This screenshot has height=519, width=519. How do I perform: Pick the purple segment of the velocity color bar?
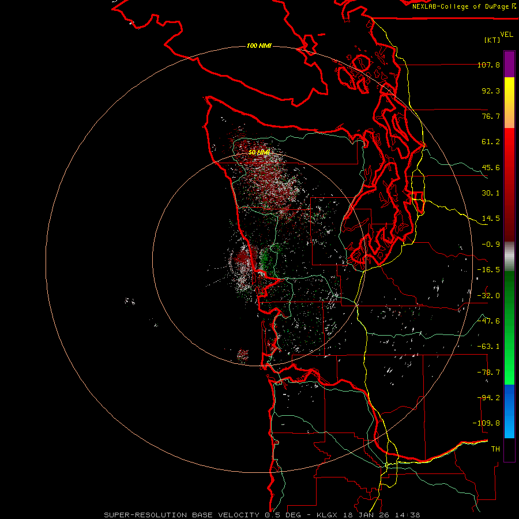click(x=509, y=64)
